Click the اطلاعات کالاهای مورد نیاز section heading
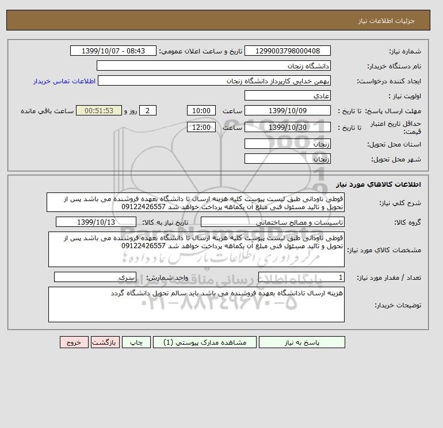The height and width of the screenshot is (428, 443). tap(379, 184)
